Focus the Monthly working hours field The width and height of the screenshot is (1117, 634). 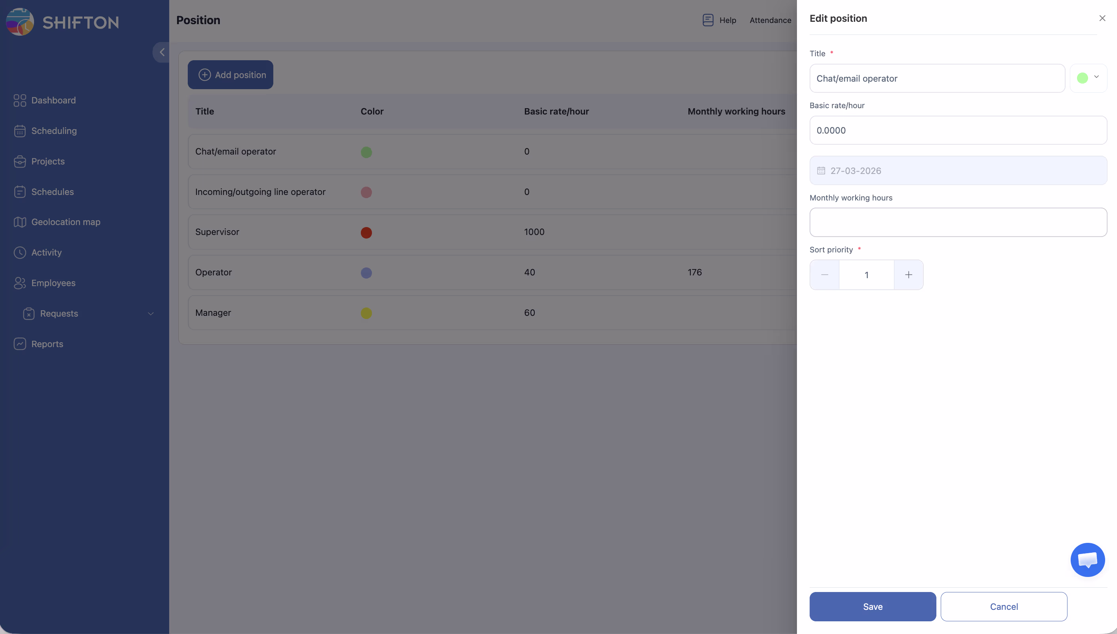click(x=958, y=223)
